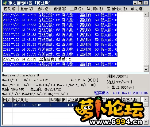Click the 网关 column header
This screenshot has width=150, height=127.
[8, 100]
